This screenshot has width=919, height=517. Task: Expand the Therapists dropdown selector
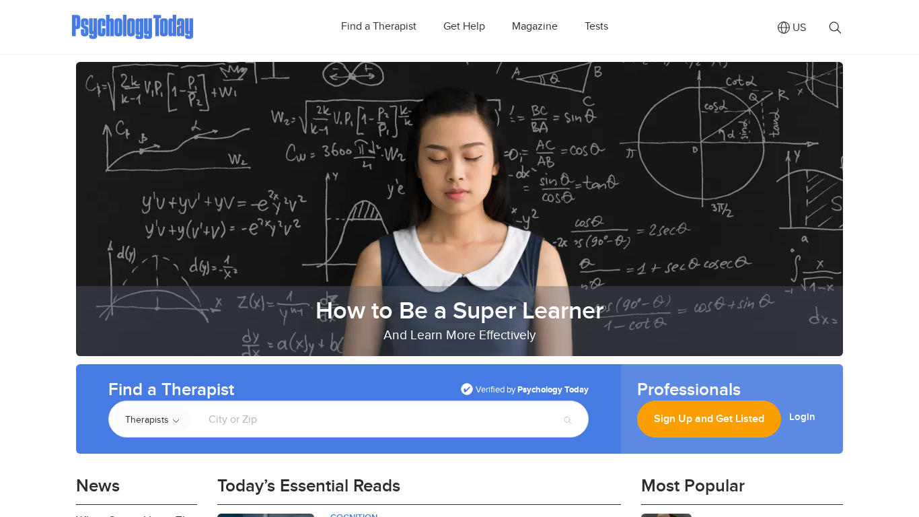(152, 419)
